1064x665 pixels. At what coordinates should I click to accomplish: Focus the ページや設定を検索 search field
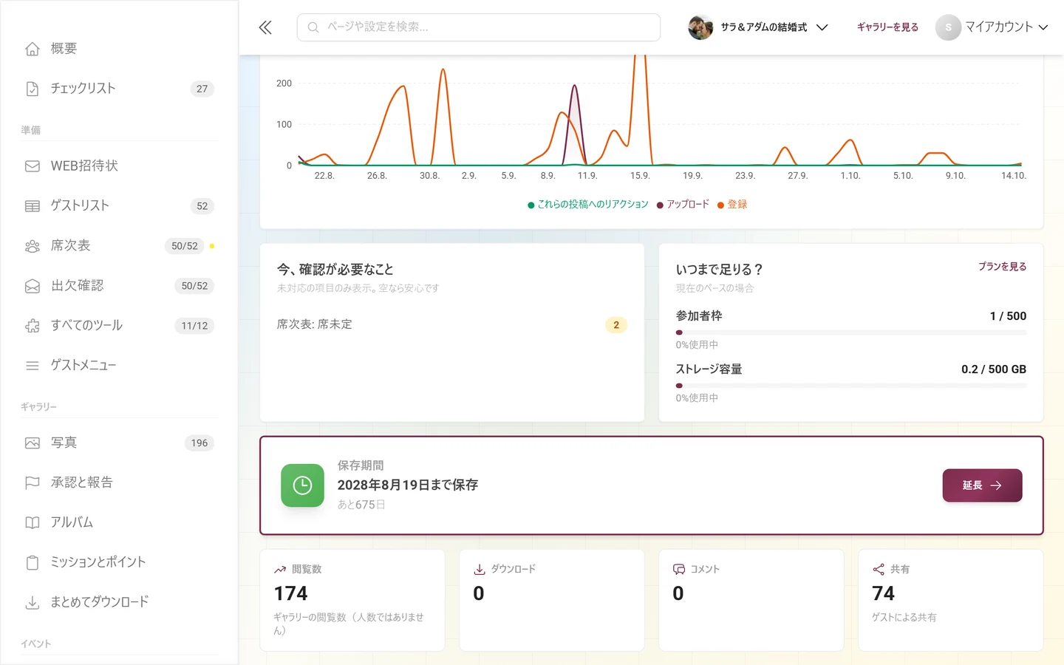point(479,27)
